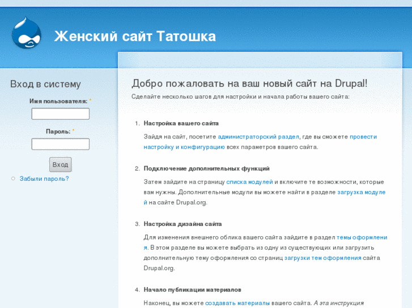The width and height of the screenshot is (412, 308).
Task: Open the списка модулей link
Action: (249, 182)
